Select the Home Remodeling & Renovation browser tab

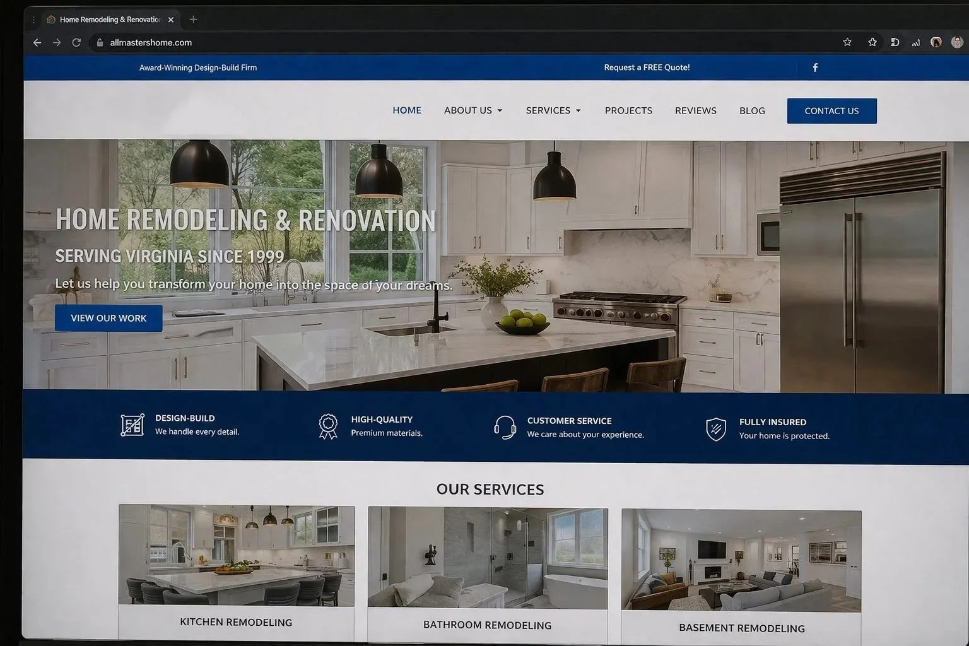tap(107, 19)
